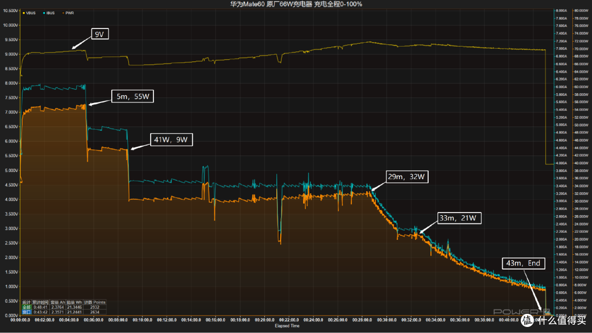592x333 pixels.
Task: Click the 21.3446 energy value
Action: (75, 307)
